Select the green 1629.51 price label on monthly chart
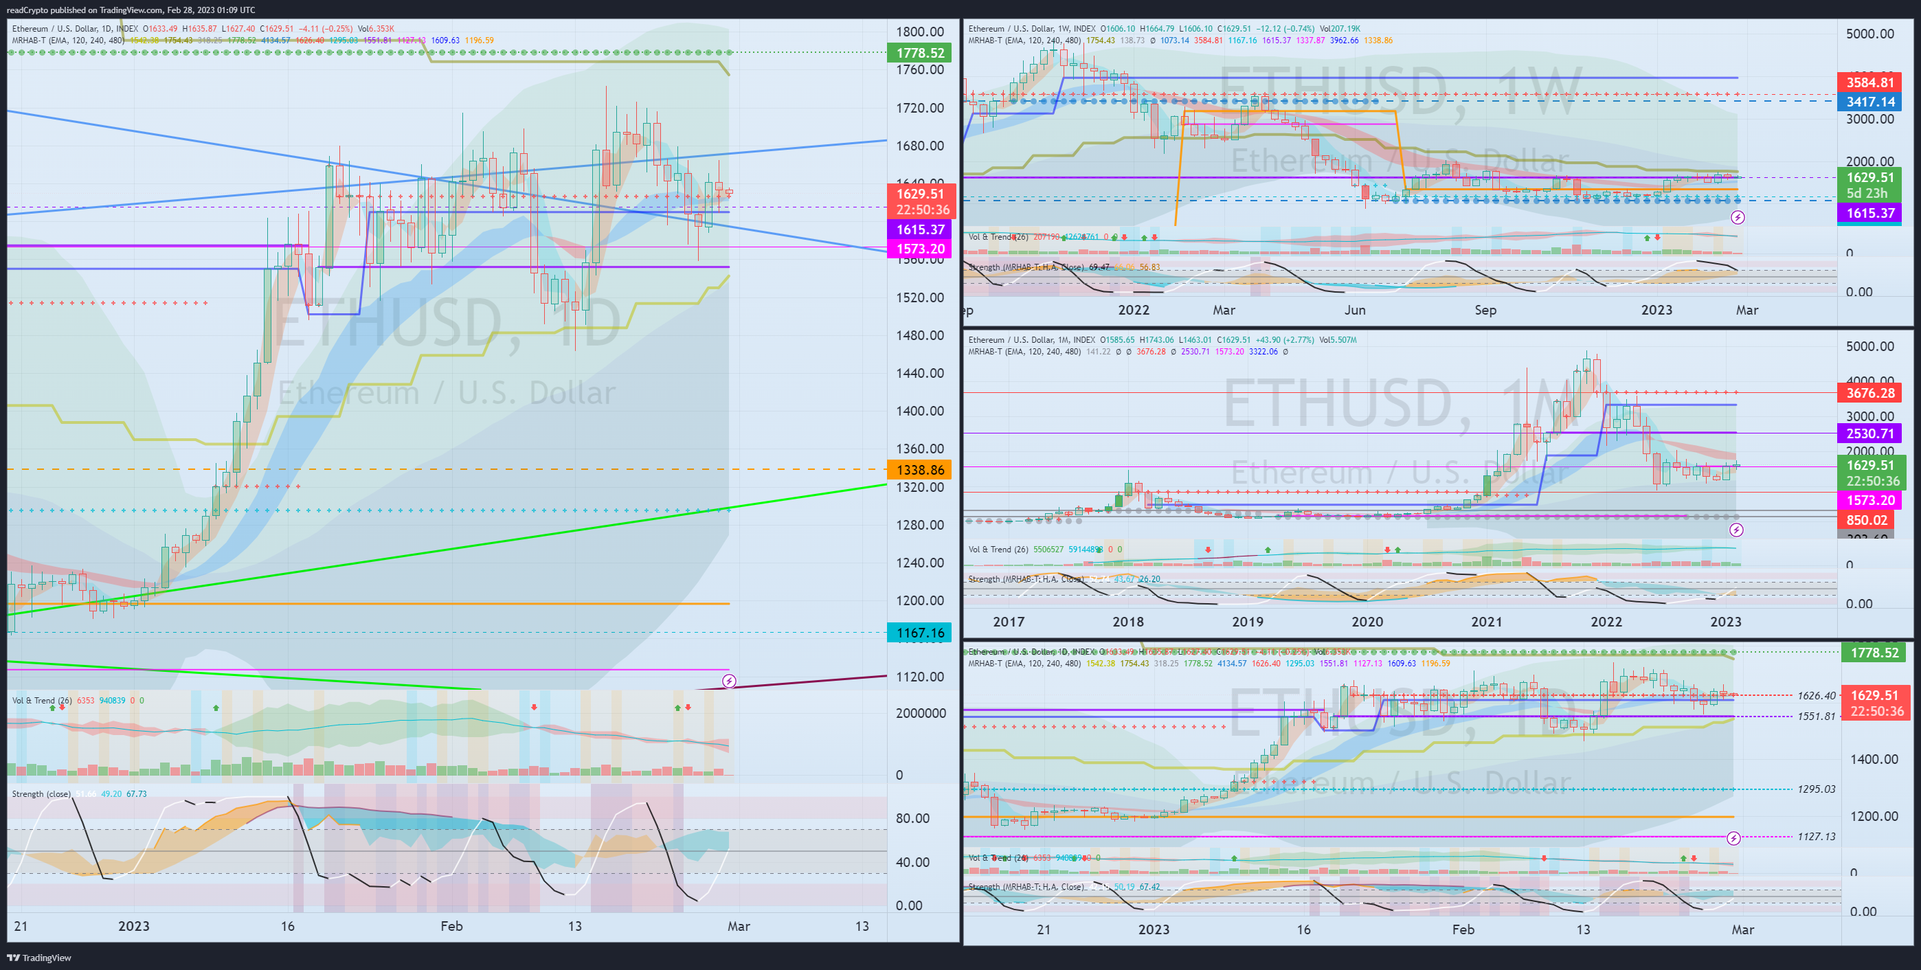The image size is (1921, 970). pyautogui.click(x=1870, y=465)
